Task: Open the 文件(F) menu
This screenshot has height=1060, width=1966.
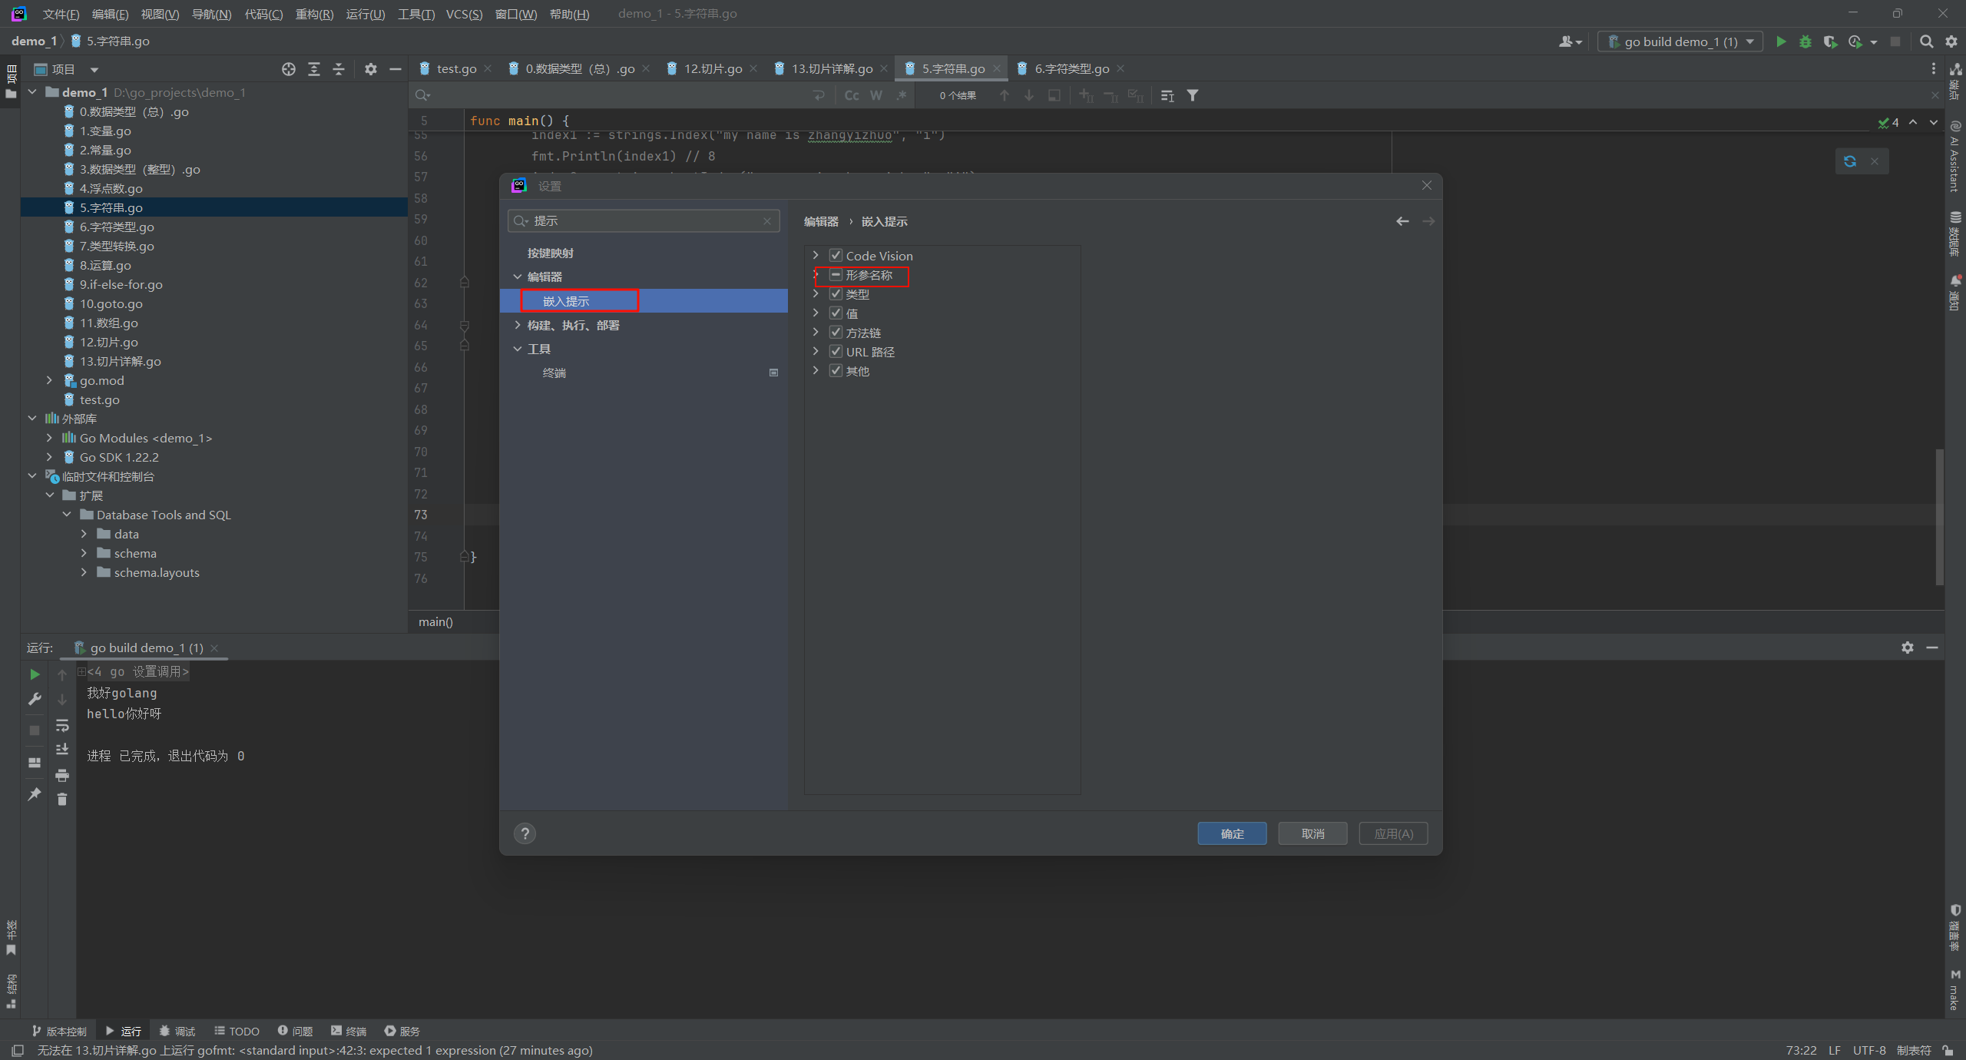Action: [x=61, y=14]
